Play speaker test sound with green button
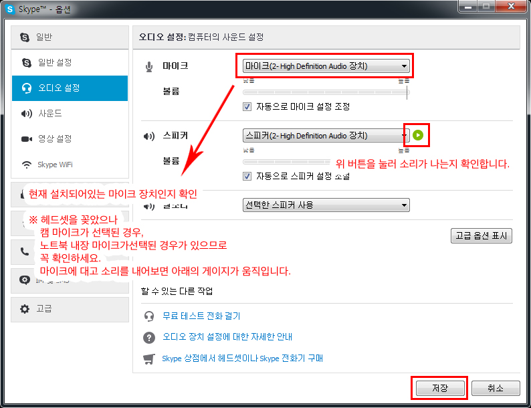 [418, 135]
